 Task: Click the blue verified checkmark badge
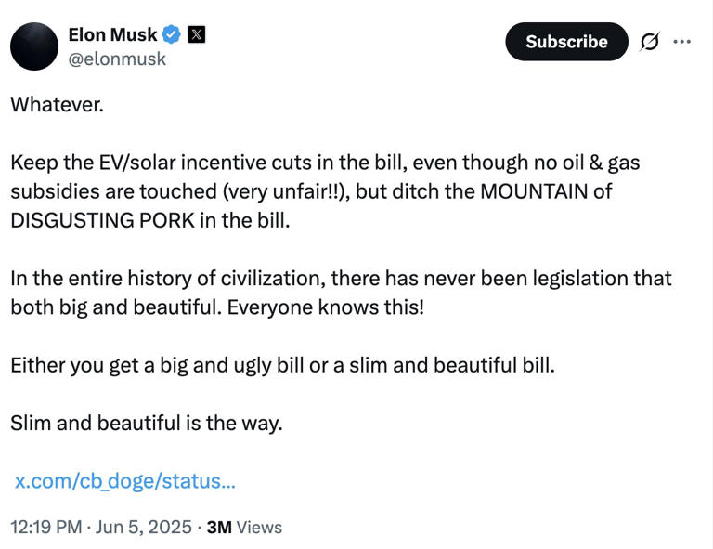click(x=172, y=35)
